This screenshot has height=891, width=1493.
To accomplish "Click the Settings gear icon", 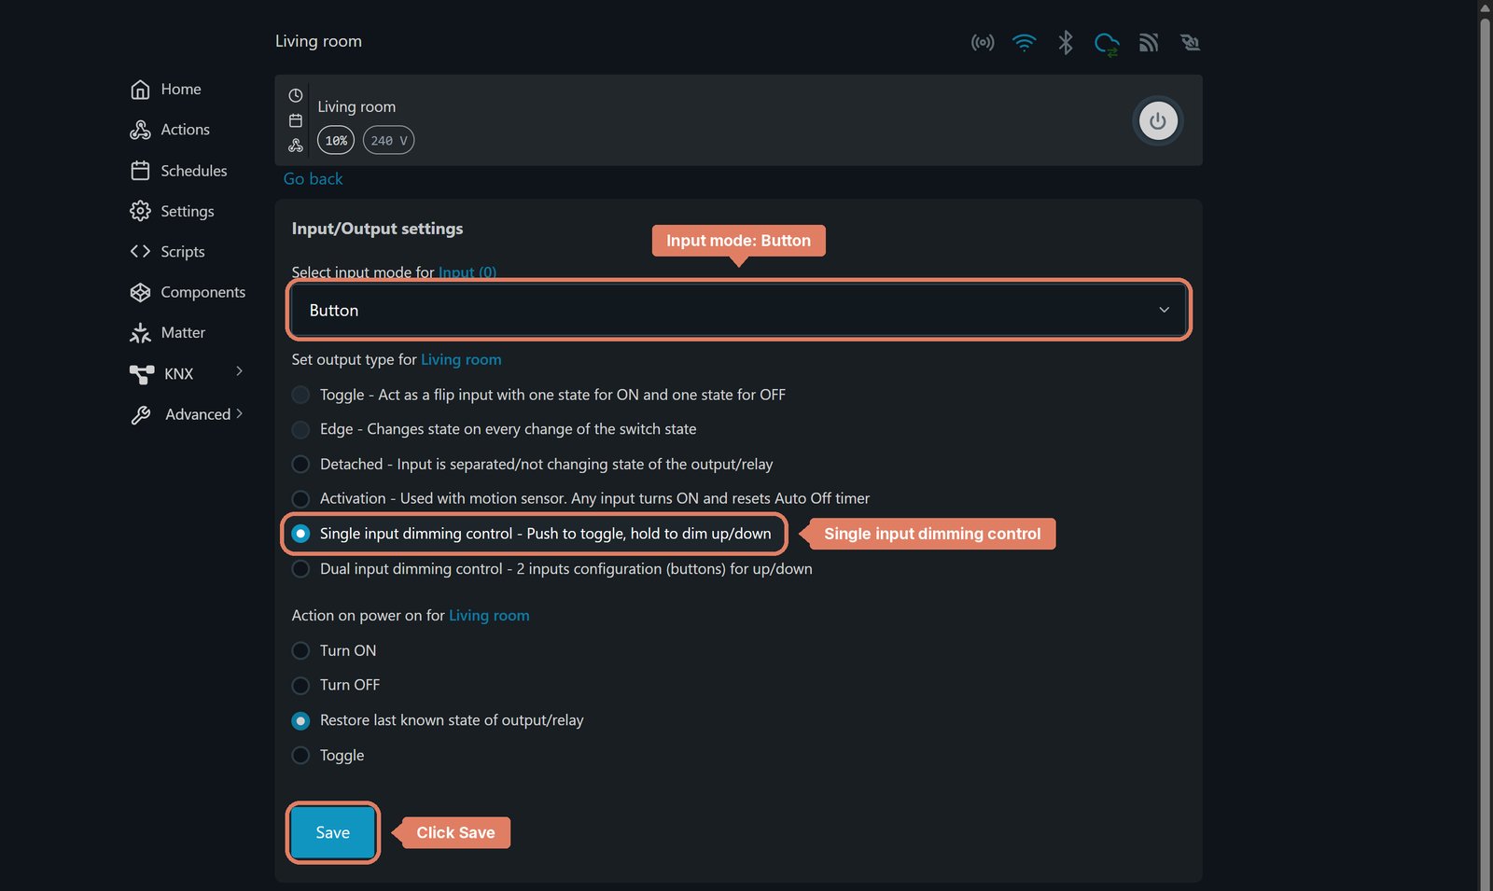I will pyautogui.click(x=140, y=211).
